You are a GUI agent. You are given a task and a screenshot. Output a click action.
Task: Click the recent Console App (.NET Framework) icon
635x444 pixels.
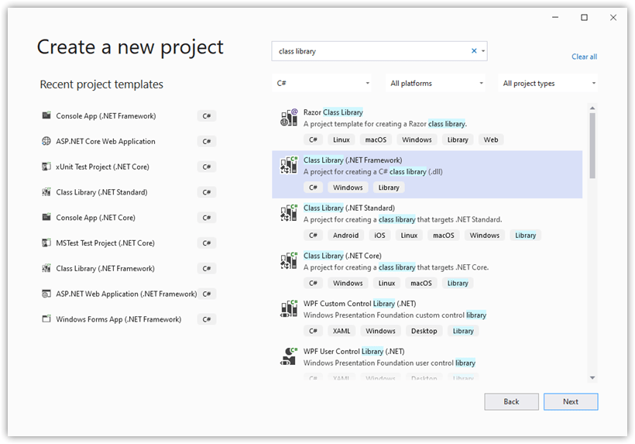(x=46, y=115)
